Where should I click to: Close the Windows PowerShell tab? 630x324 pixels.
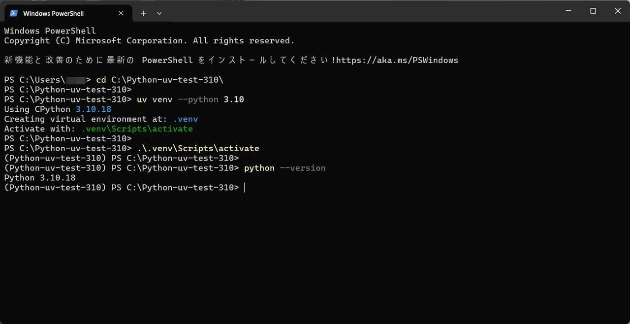point(121,13)
